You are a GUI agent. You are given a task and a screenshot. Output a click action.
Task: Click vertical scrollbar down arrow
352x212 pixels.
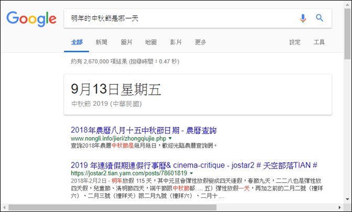(x=347, y=199)
